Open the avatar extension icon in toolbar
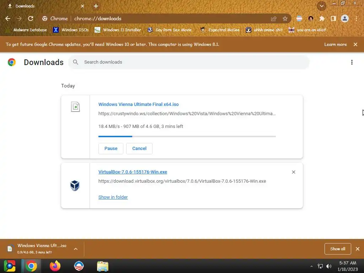The height and width of the screenshot is (273, 364). click(311, 18)
